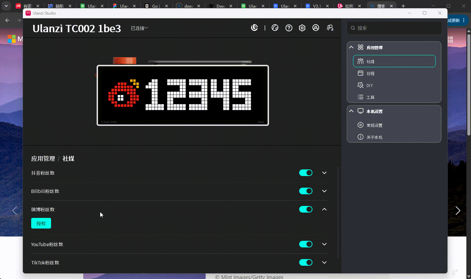Viewport: 471px width, 279px height.
Task: Click the magnifier icon in search box
Action: [353, 28]
